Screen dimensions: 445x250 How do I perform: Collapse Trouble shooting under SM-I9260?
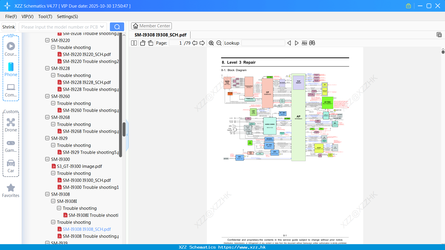[53, 103]
